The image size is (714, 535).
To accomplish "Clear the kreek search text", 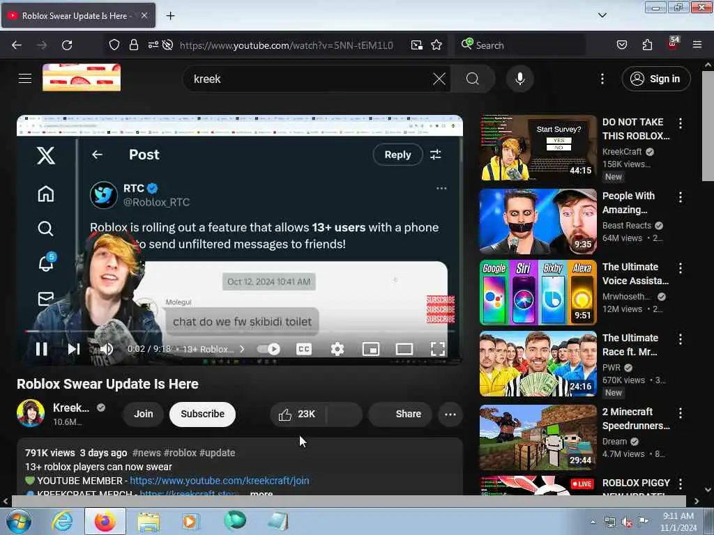I will 439,79.
